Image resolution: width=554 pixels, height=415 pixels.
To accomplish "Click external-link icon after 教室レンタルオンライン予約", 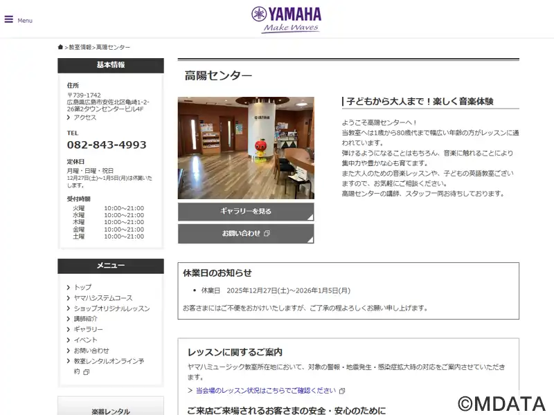I will tap(87, 372).
